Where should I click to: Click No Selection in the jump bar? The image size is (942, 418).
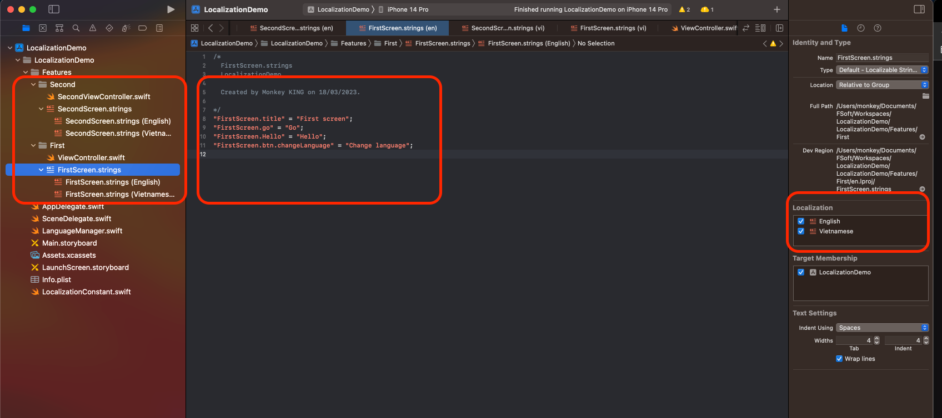(596, 43)
